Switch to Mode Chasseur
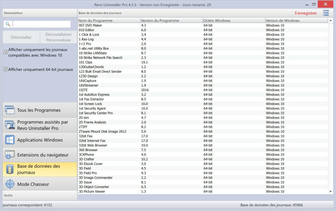Screen dimensions: 336x211 point(40,184)
